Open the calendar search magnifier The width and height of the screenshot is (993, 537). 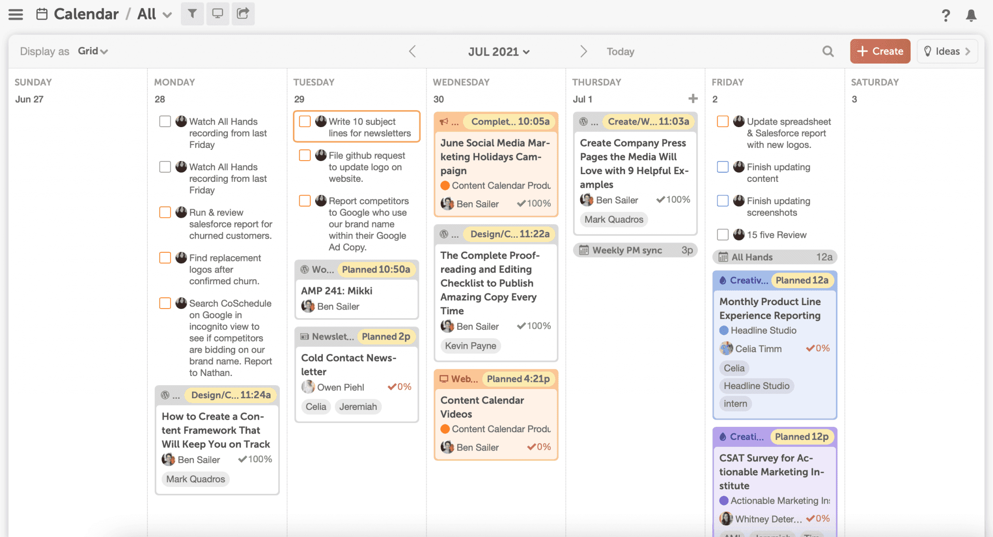pyautogui.click(x=828, y=51)
